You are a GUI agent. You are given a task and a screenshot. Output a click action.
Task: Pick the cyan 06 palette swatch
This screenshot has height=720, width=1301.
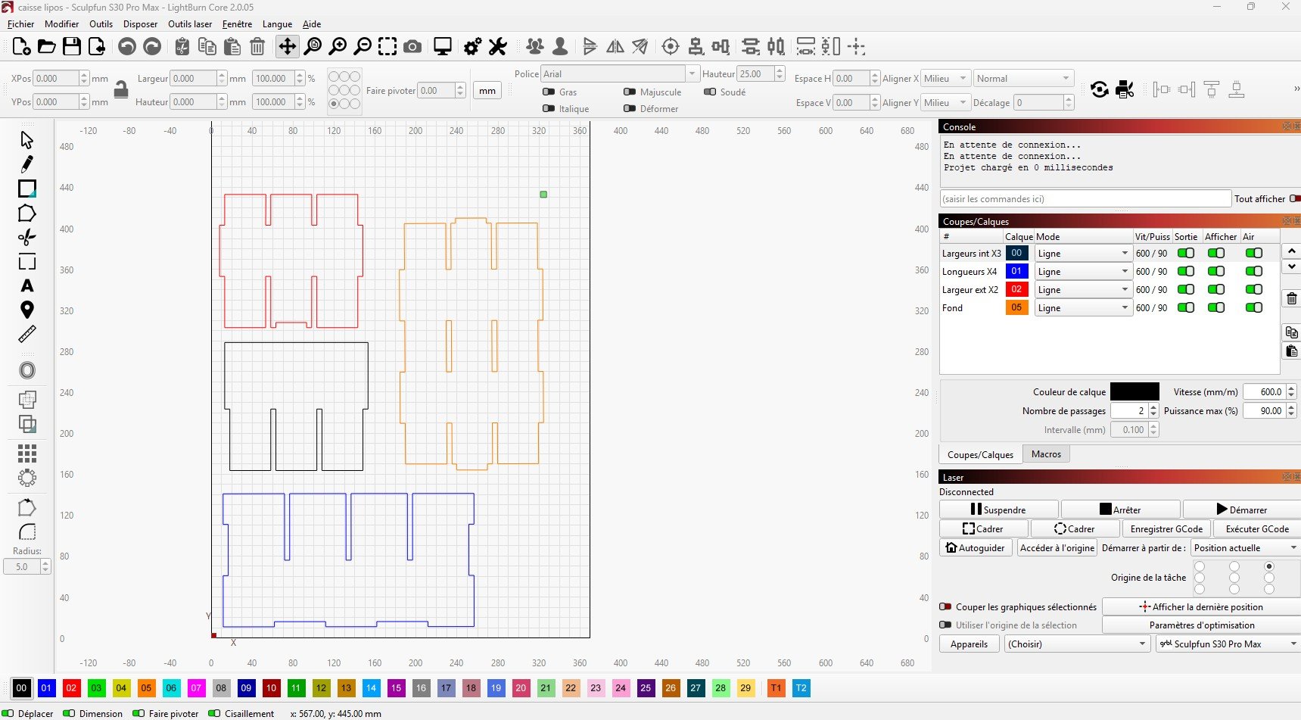pyautogui.click(x=171, y=688)
